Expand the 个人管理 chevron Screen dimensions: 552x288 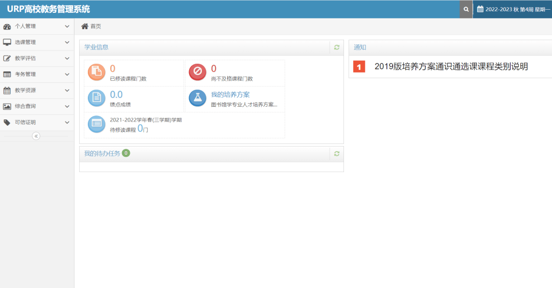pyautogui.click(x=67, y=27)
